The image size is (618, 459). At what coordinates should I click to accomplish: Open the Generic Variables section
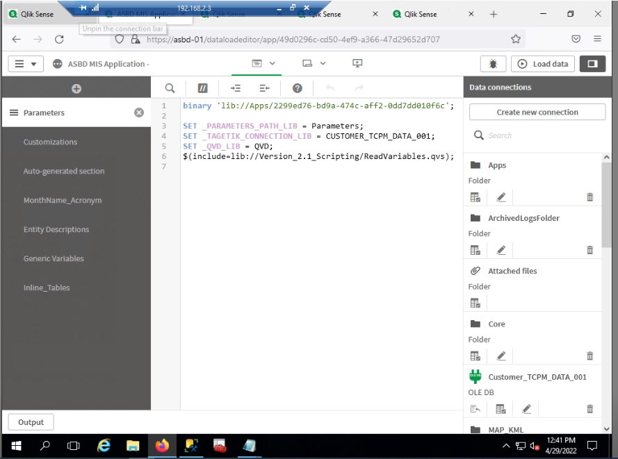pyautogui.click(x=54, y=258)
